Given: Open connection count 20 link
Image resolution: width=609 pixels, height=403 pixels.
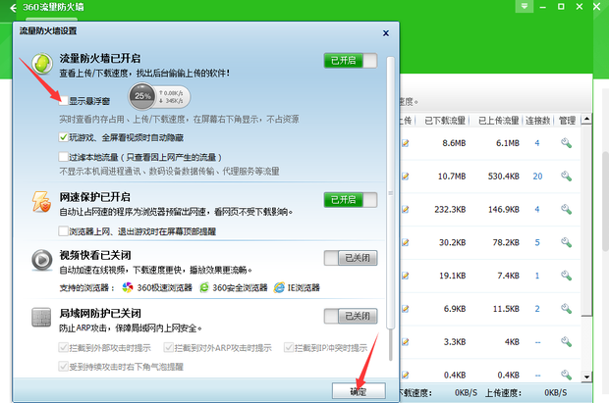Looking at the screenshot, I should tap(537, 176).
